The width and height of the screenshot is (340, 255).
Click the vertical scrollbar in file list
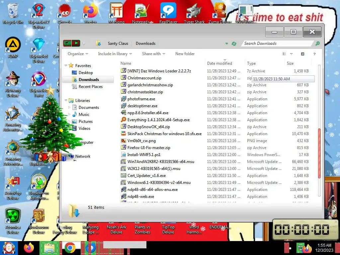tap(319, 153)
